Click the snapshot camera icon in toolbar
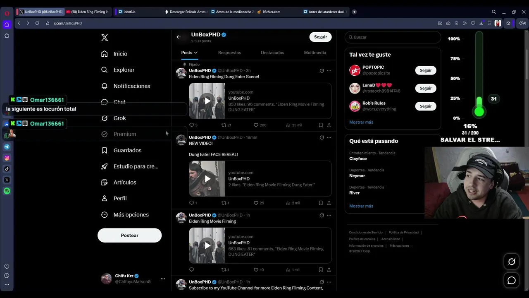Viewport: 529px width, 298px height. point(448,23)
